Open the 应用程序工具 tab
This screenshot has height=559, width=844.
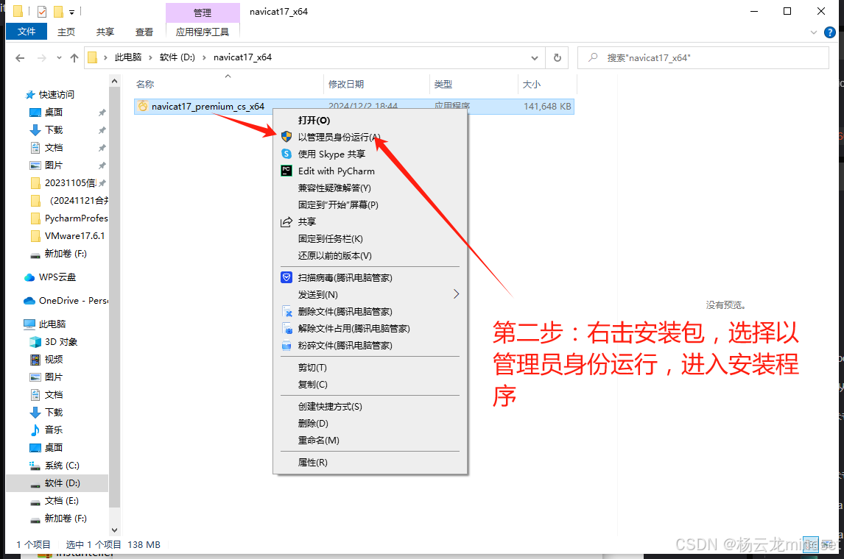pyautogui.click(x=203, y=32)
